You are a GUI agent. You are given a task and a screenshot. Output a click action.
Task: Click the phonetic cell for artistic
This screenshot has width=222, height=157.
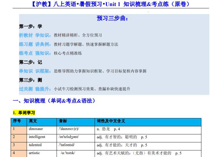[x=76, y=154]
